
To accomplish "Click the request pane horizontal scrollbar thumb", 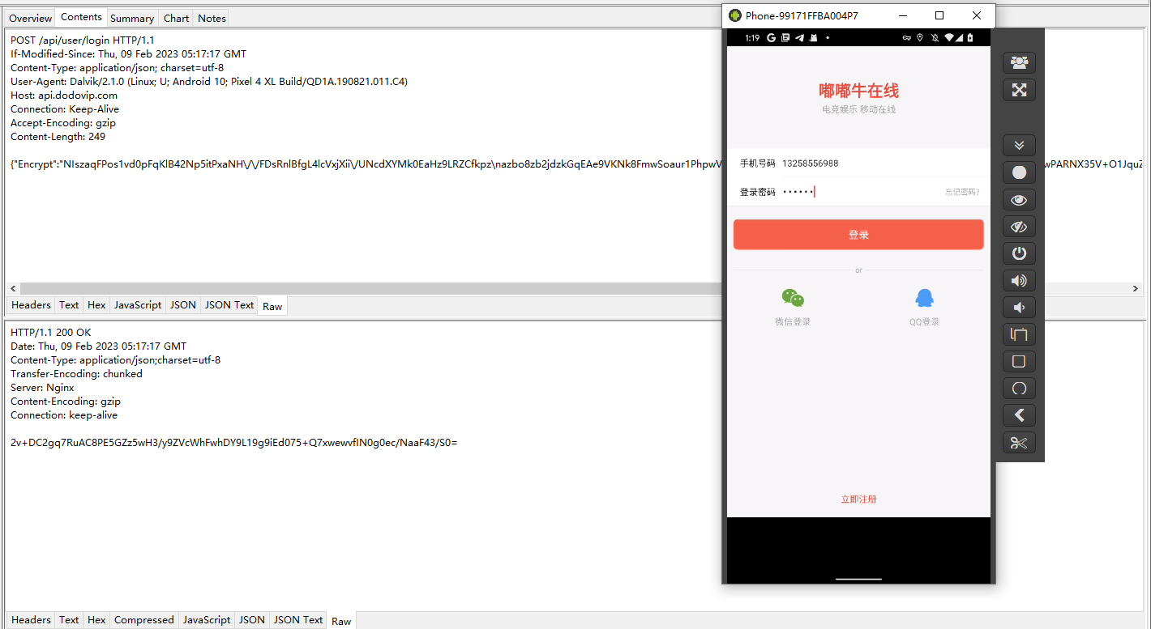I will click(x=370, y=289).
